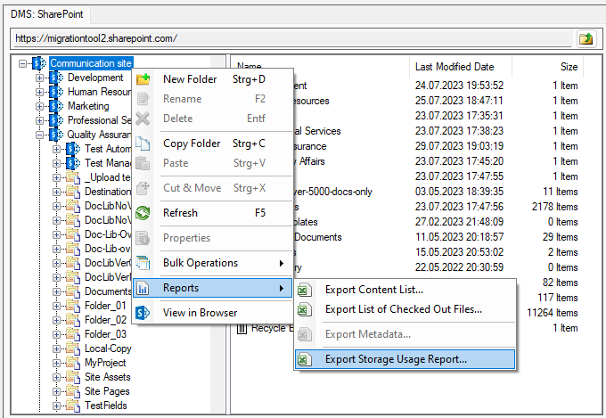The width and height of the screenshot is (606, 418).
Task: Click Excel icon beside Export Storage Usage Report
Action: (x=304, y=359)
